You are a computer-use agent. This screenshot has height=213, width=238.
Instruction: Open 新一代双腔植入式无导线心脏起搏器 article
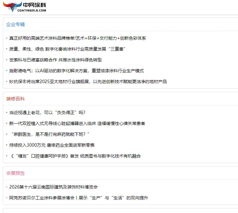[77, 123]
